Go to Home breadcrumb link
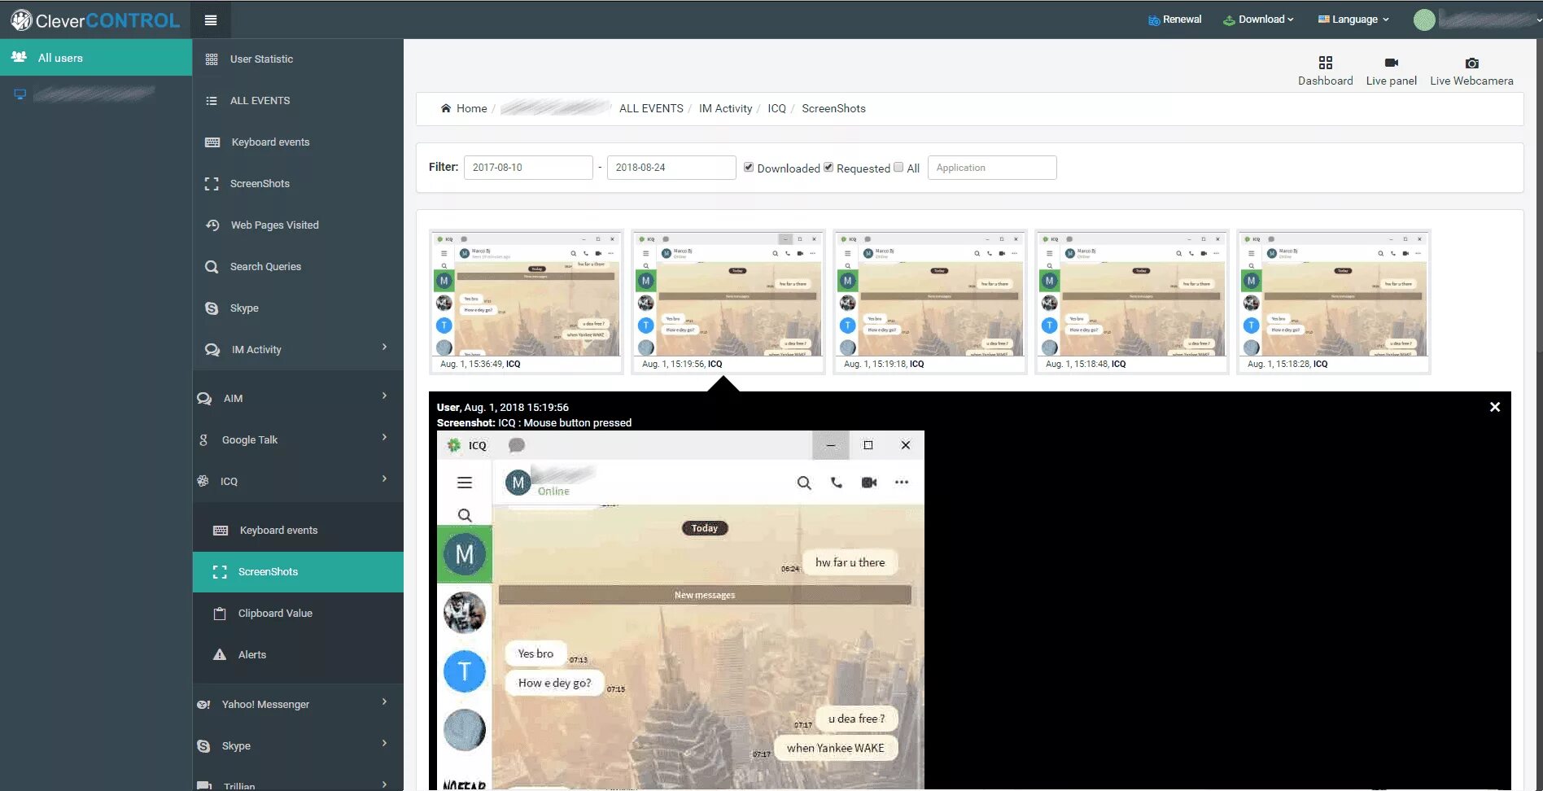Image resolution: width=1543 pixels, height=791 pixels. 471,108
